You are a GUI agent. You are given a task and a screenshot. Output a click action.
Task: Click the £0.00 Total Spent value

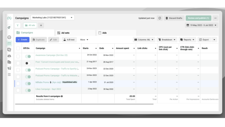132,96
